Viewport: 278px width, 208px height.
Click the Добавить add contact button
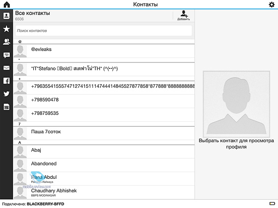click(184, 15)
